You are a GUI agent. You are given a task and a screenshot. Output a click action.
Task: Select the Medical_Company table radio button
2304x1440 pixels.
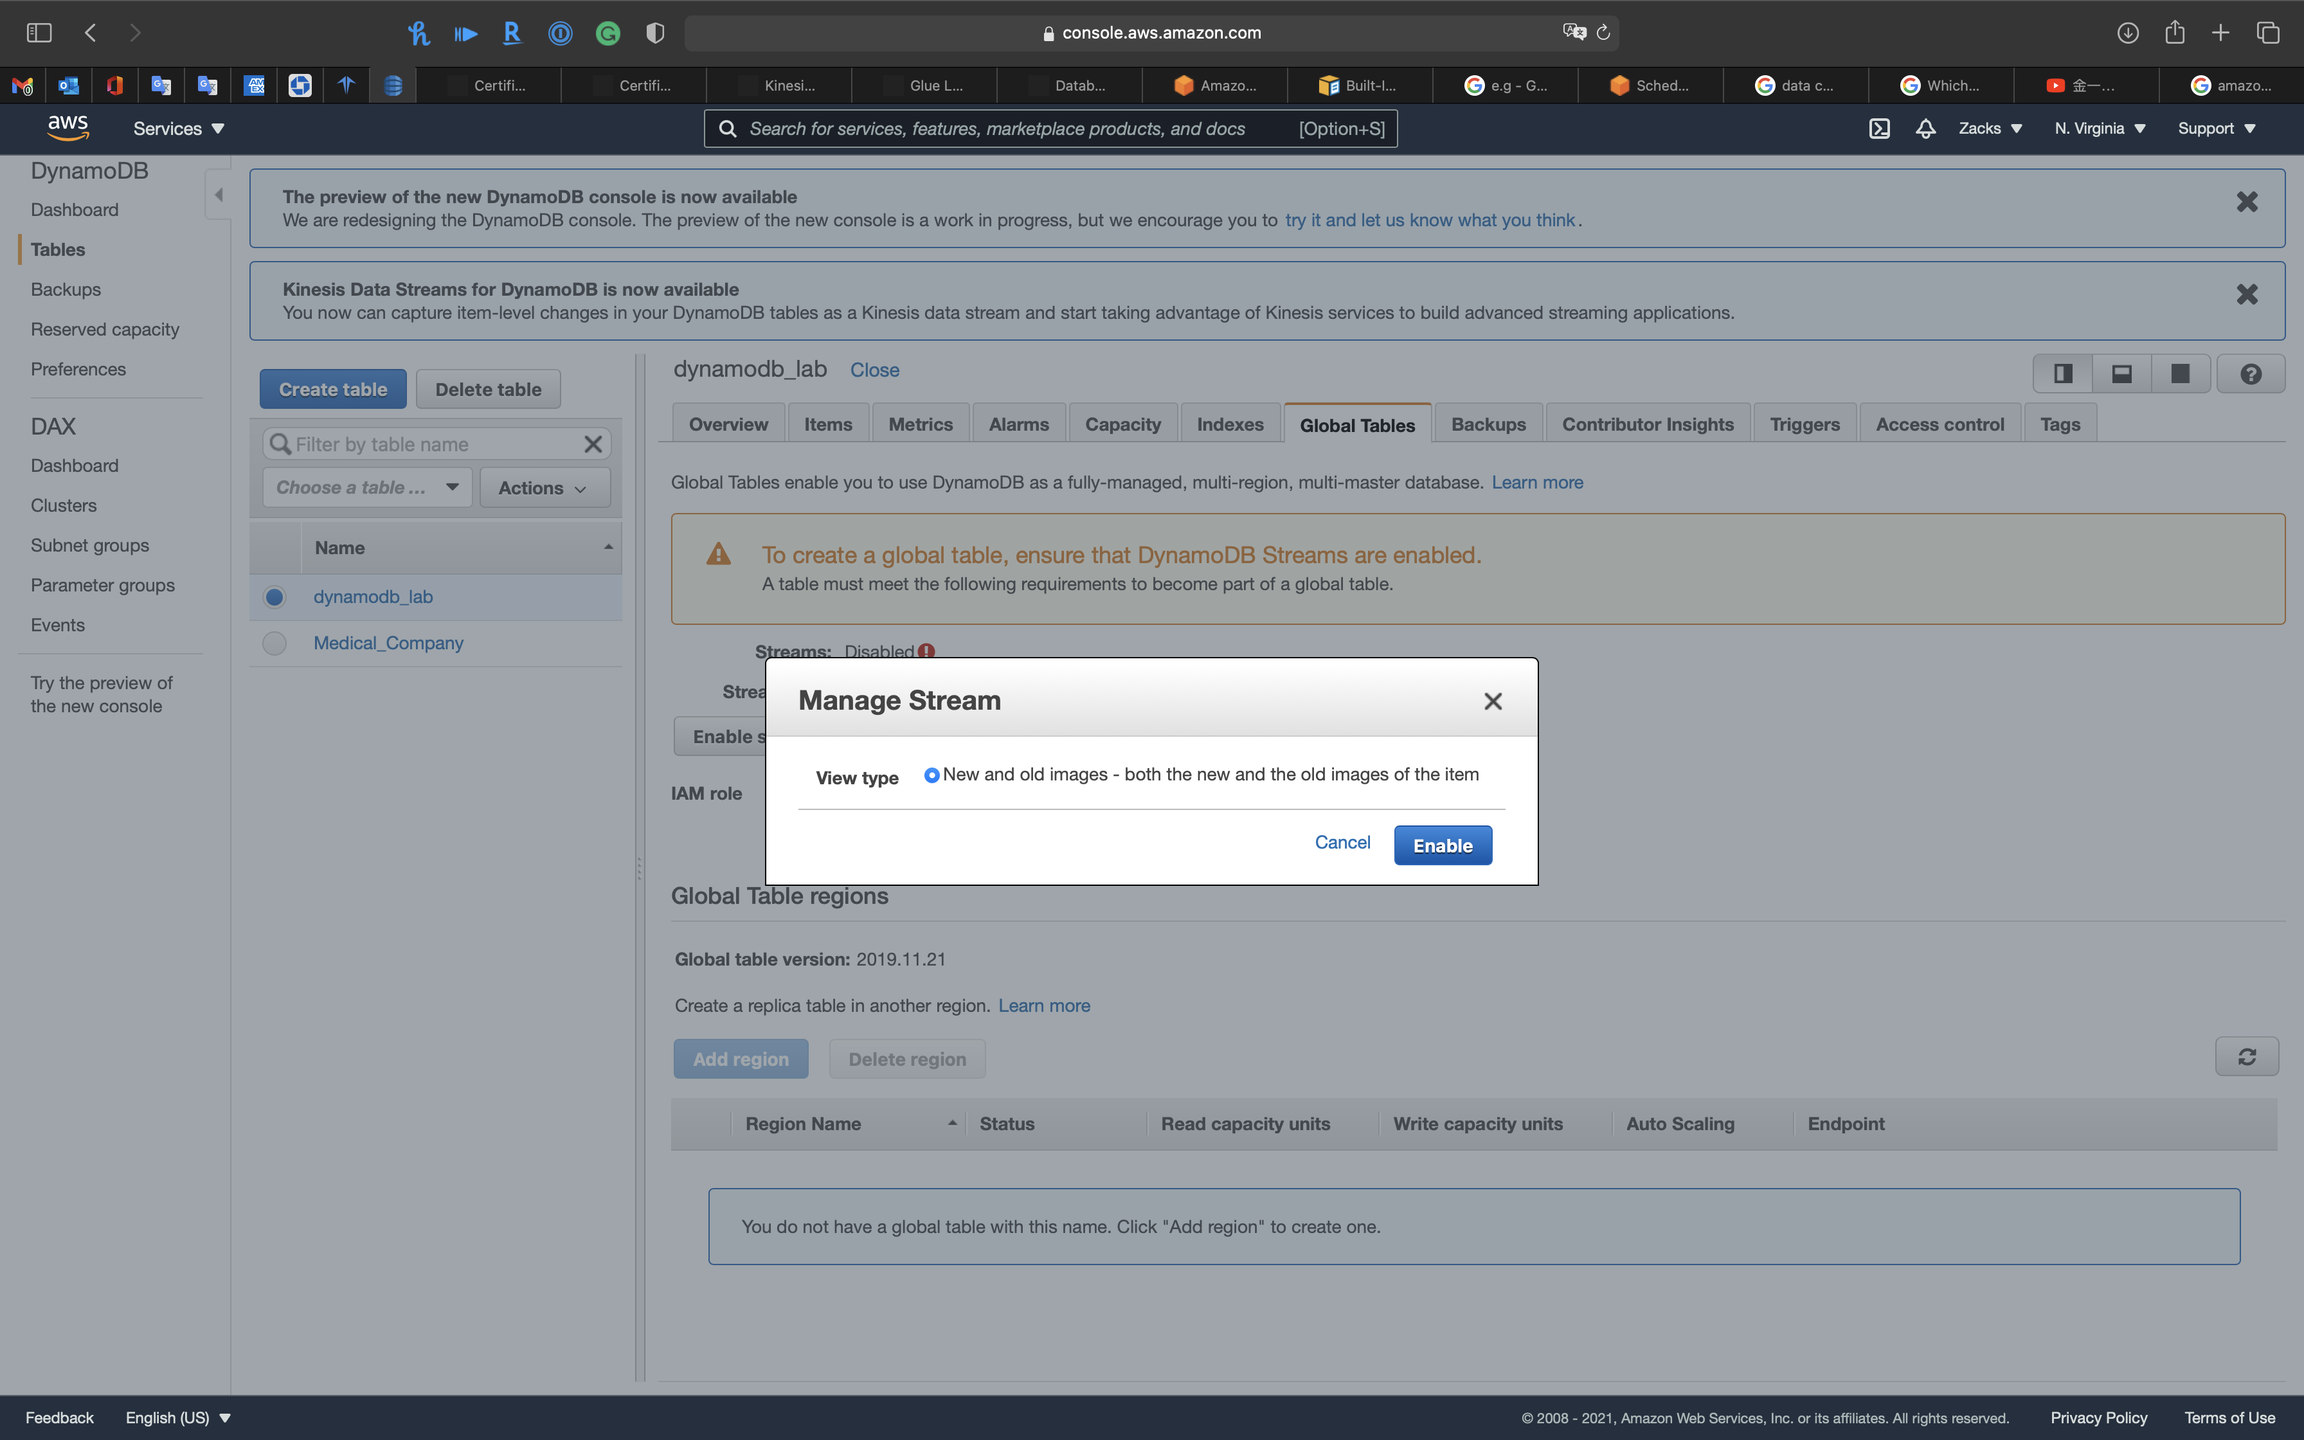coord(274,643)
